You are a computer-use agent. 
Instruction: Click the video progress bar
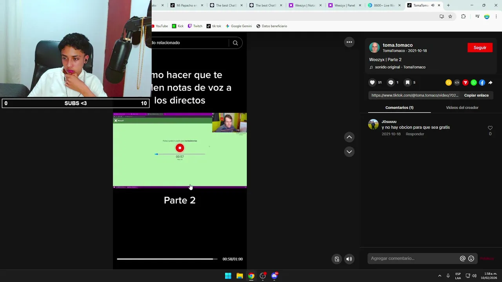tap(167, 259)
